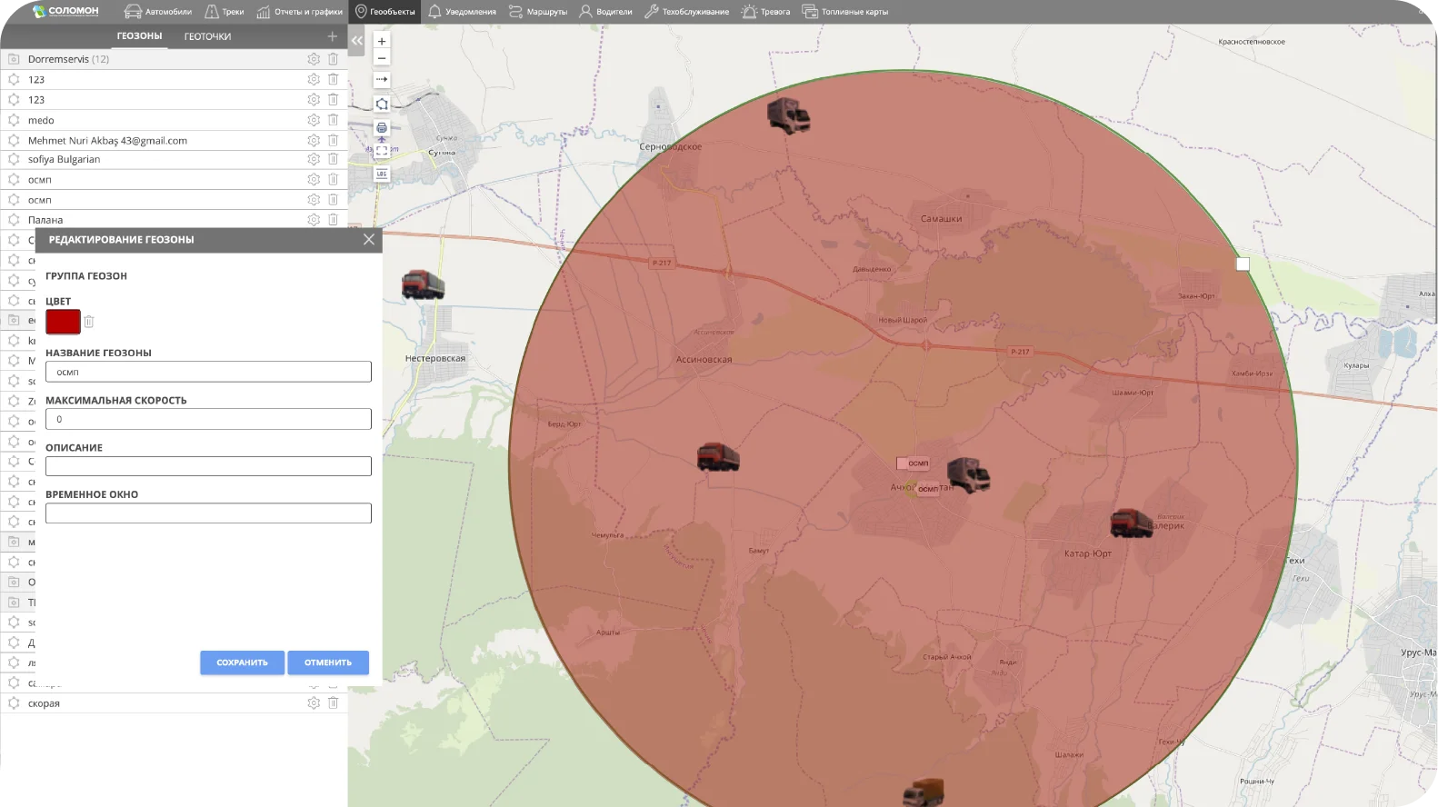This screenshot has width=1438, height=807.
Task: Delete the скорая geozone
Action: point(333,703)
